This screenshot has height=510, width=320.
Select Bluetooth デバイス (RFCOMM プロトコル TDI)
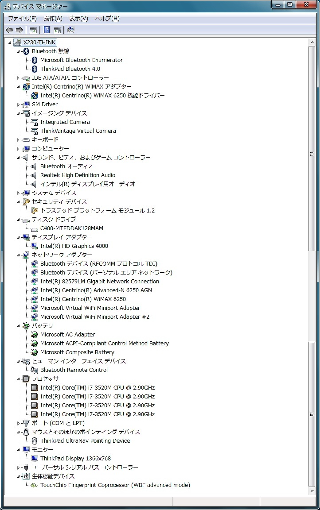[x=99, y=264]
